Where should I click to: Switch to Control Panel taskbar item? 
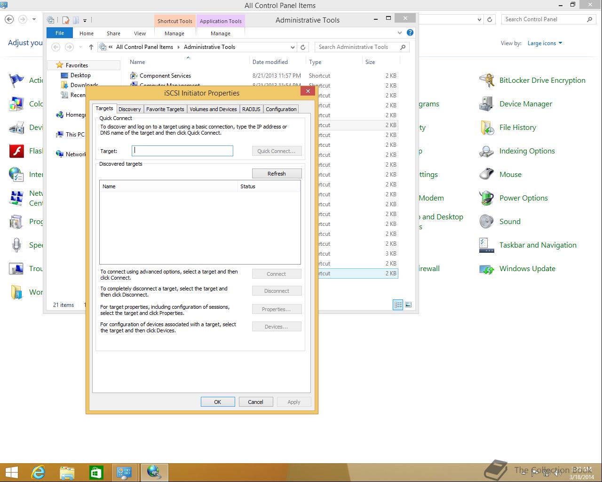click(x=125, y=472)
